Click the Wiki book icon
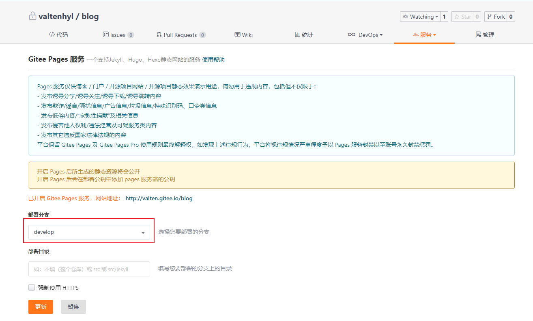 237,35
